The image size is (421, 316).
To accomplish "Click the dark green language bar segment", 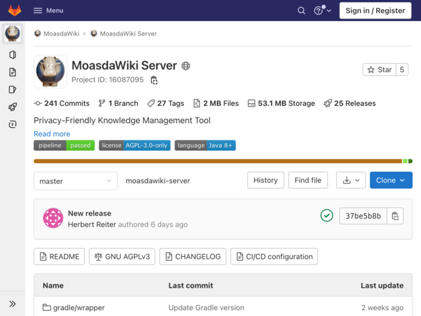I will (410, 161).
